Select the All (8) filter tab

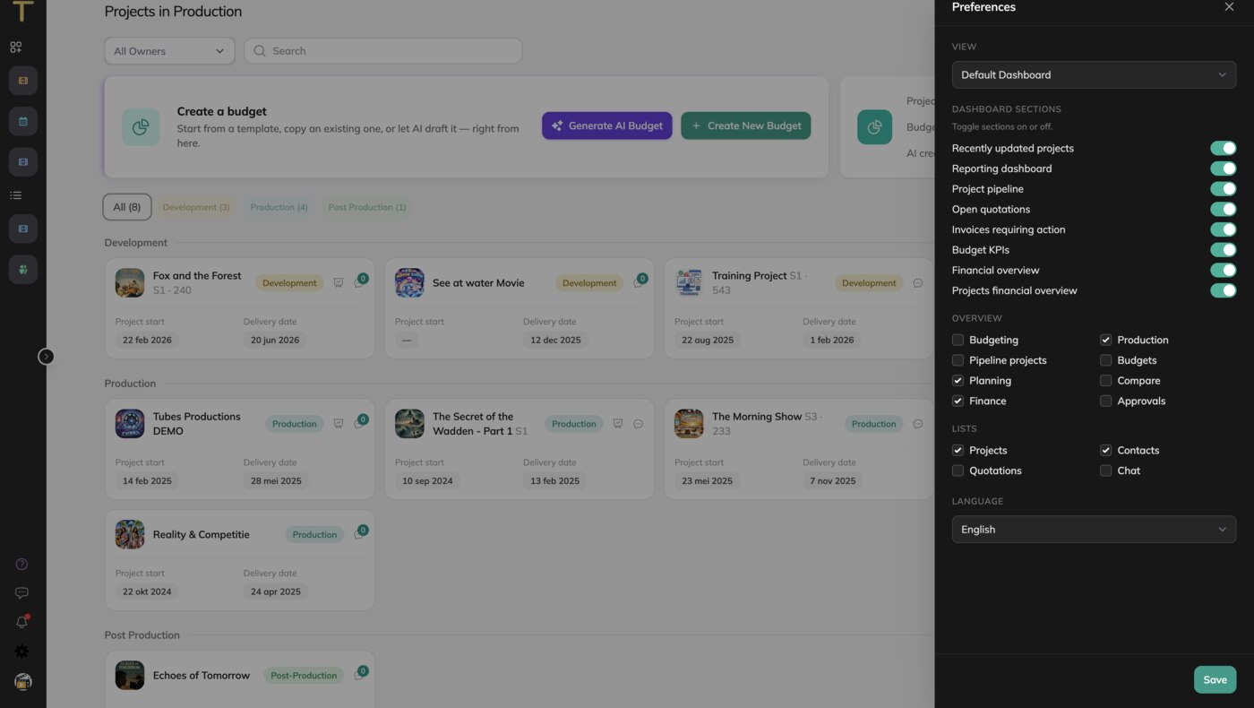[x=127, y=207]
